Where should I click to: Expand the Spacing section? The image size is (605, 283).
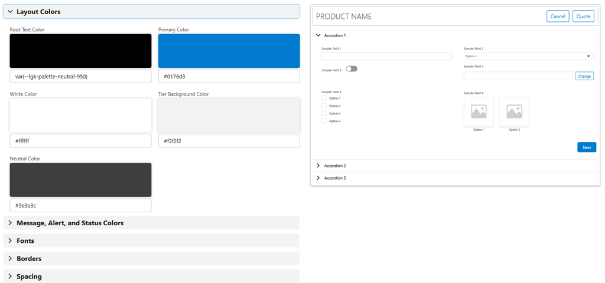click(x=151, y=276)
